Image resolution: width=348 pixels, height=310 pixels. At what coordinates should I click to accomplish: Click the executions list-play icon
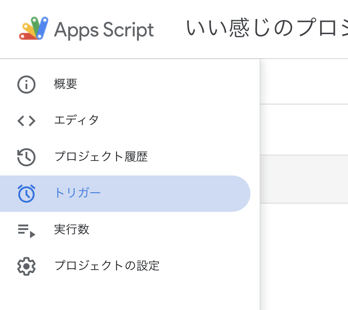(26, 230)
